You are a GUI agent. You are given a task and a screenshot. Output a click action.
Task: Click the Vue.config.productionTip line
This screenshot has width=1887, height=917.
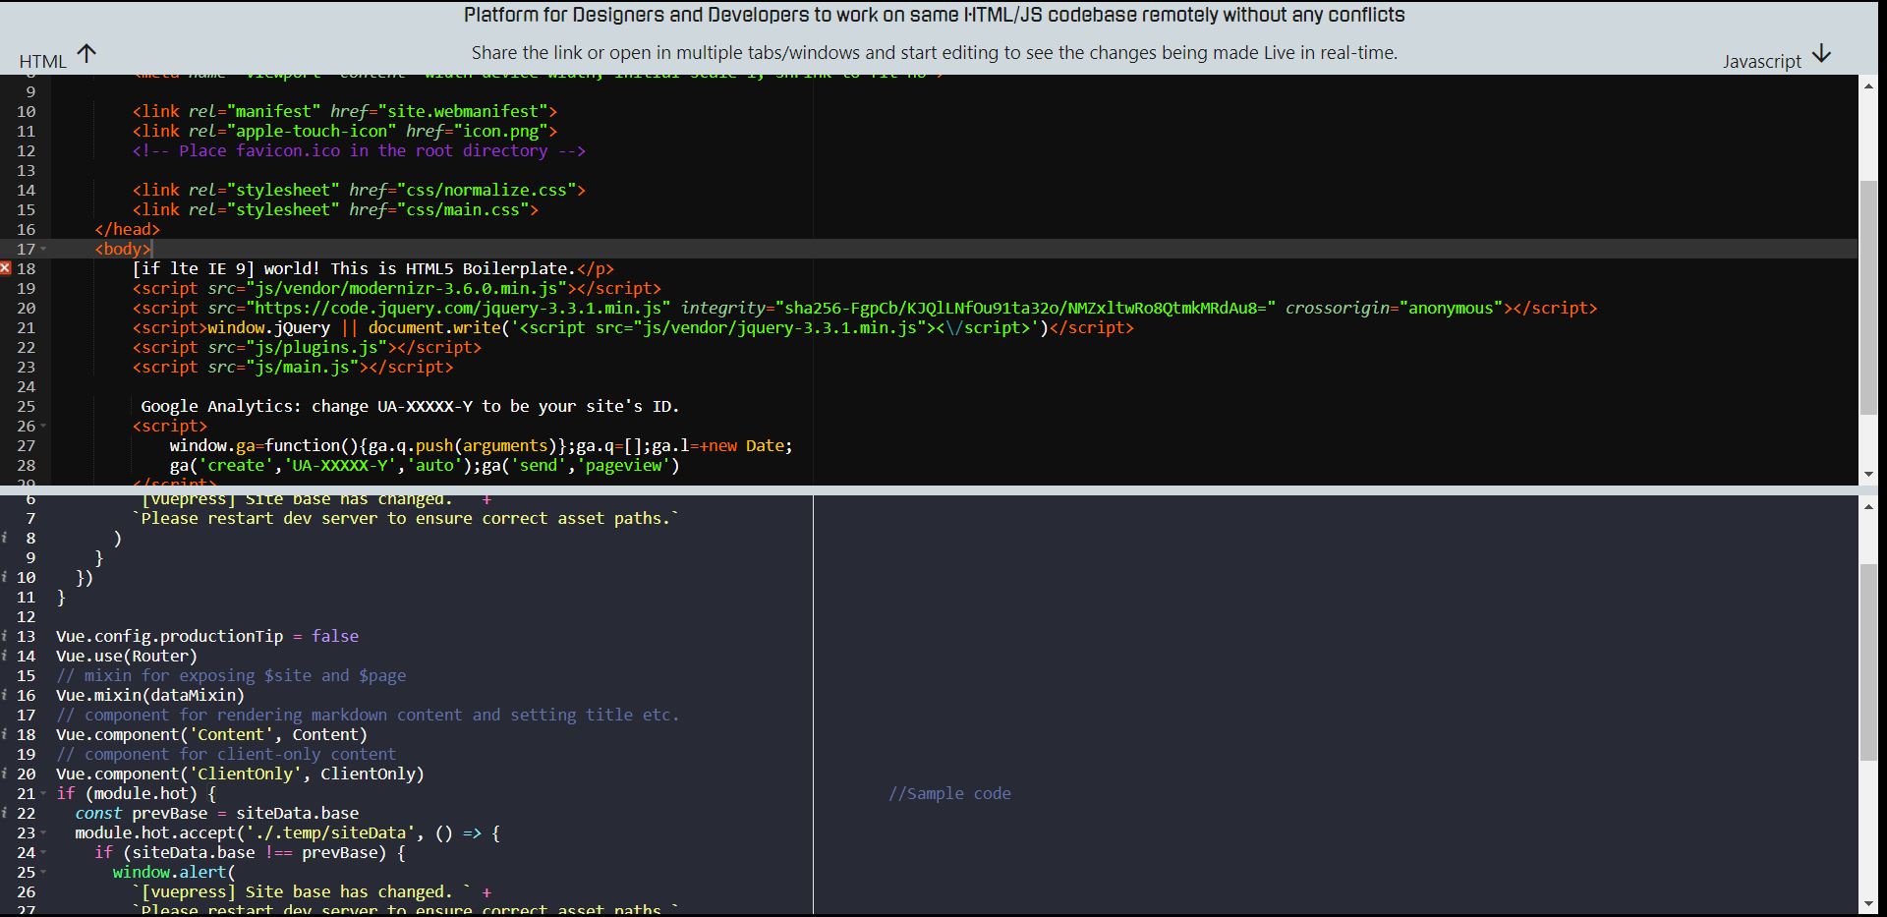pyautogui.click(x=207, y=636)
